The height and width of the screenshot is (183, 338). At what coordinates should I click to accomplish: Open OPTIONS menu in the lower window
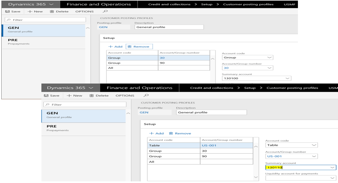[x=125, y=96]
